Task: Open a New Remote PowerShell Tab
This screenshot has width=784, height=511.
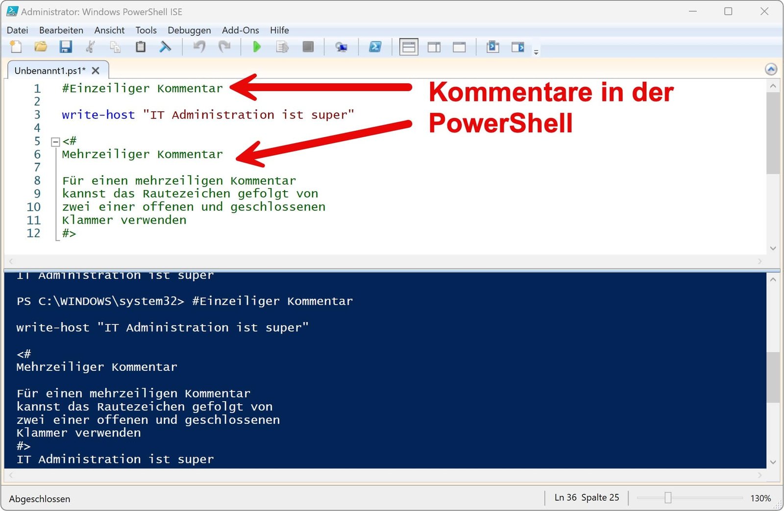Action: click(x=342, y=47)
